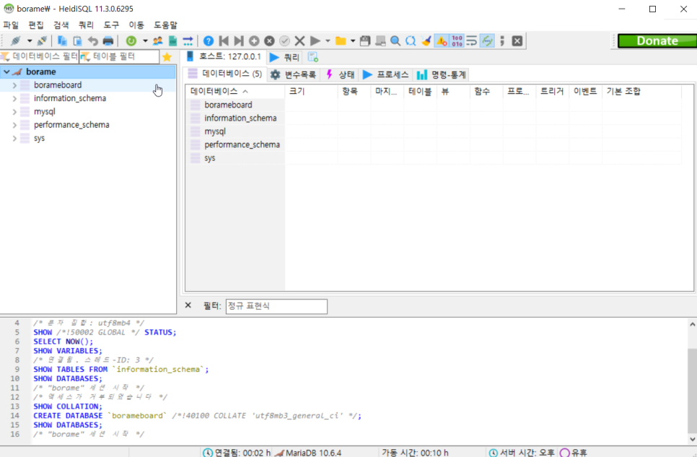Collapse the borame session tree node
Viewport: 697px width, 457px height.
pyautogui.click(x=6, y=71)
